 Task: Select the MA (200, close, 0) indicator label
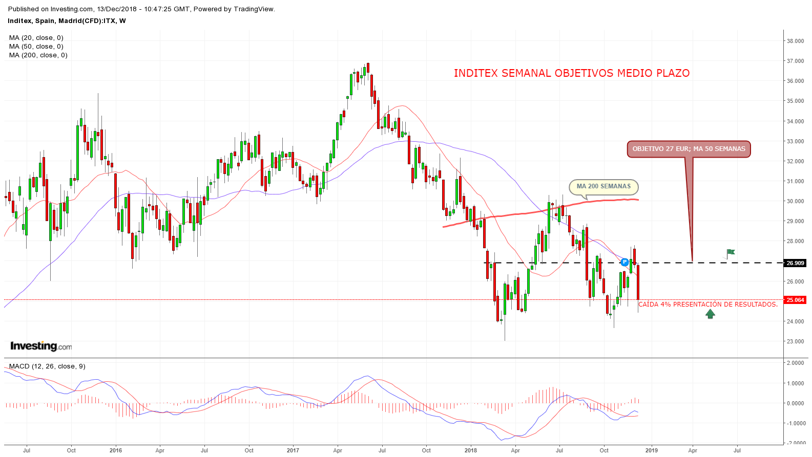click(x=38, y=55)
